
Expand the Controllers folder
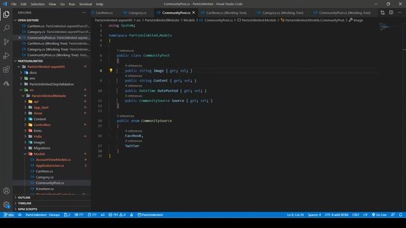tap(25, 125)
